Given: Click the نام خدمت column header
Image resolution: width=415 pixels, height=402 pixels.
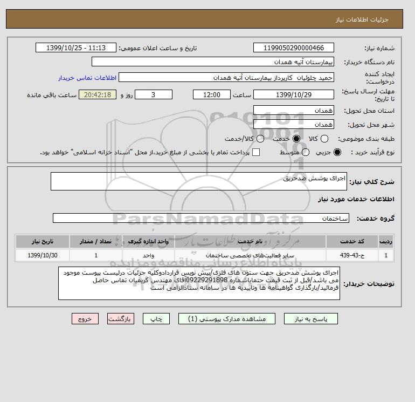Looking at the screenshot, I should click(250, 241).
